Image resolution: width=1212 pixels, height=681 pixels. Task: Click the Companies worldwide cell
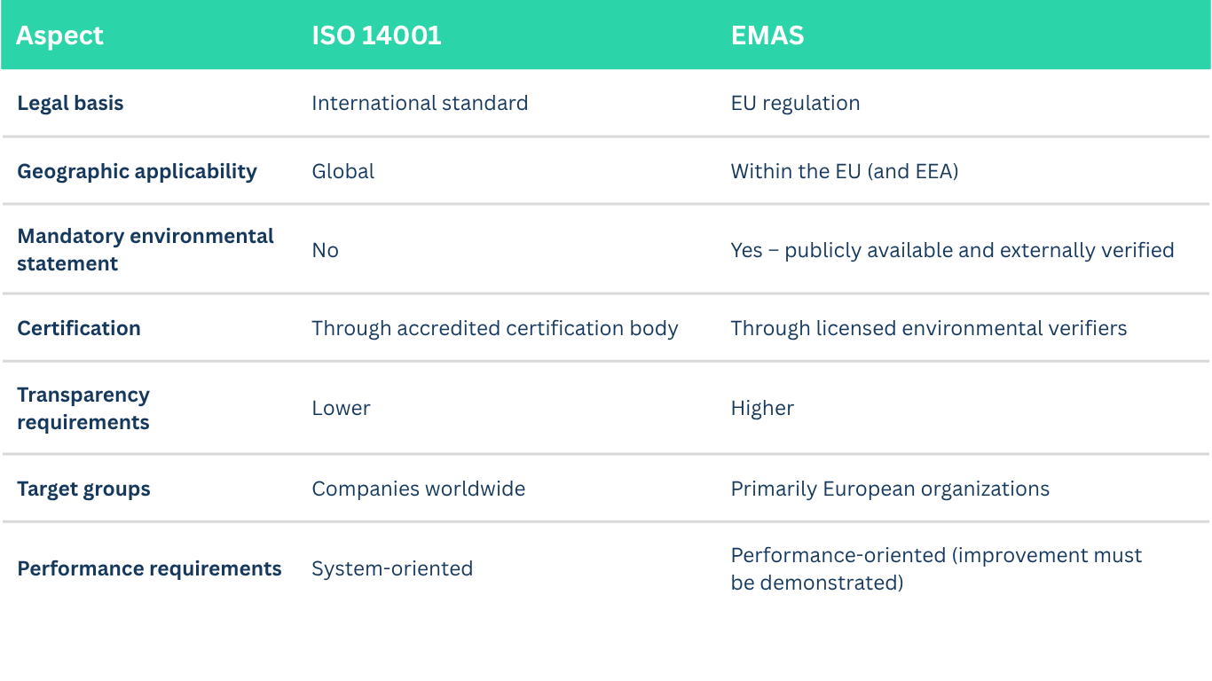(418, 489)
